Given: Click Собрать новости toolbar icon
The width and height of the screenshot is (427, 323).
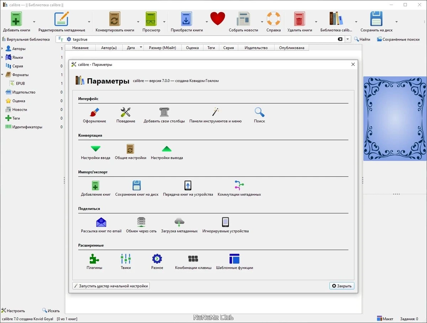Looking at the screenshot, I should tap(243, 22).
